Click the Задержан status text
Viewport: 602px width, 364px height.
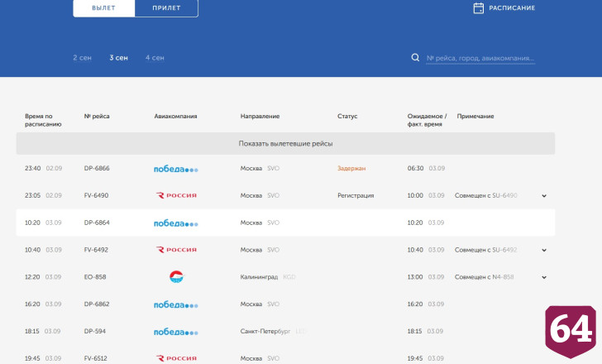click(x=351, y=168)
